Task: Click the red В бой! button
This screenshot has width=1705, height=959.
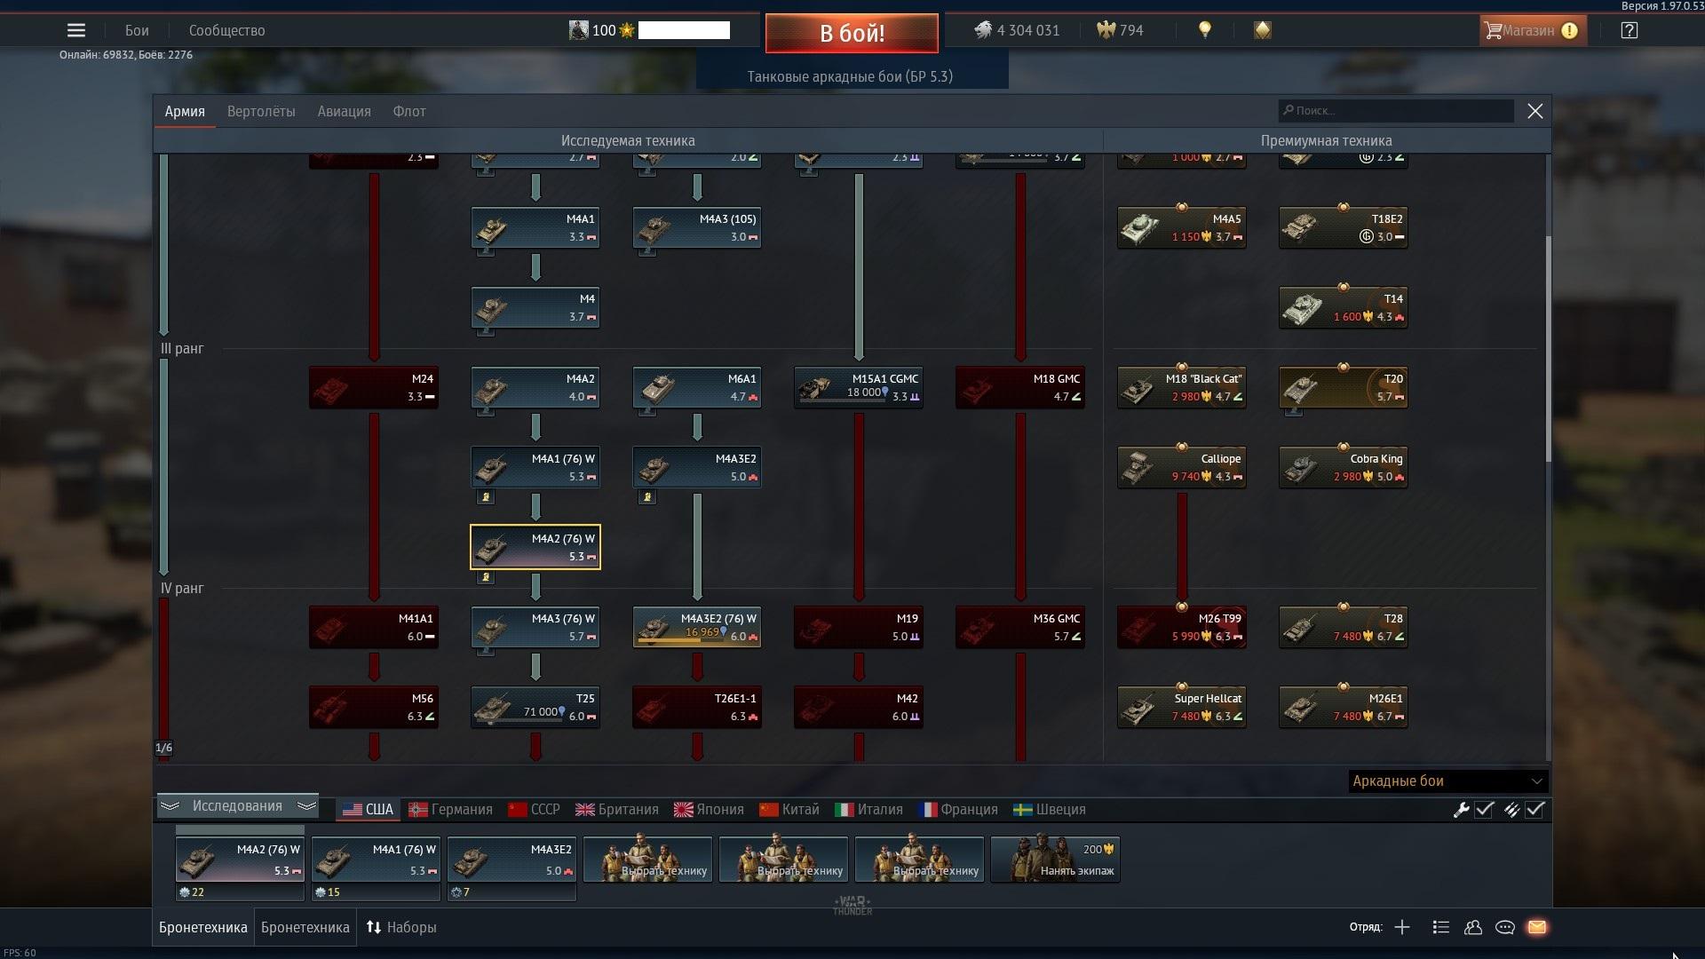Action: pos(852,33)
